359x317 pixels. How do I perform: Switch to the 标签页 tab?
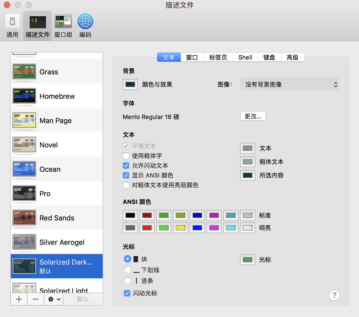click(218, 57)
